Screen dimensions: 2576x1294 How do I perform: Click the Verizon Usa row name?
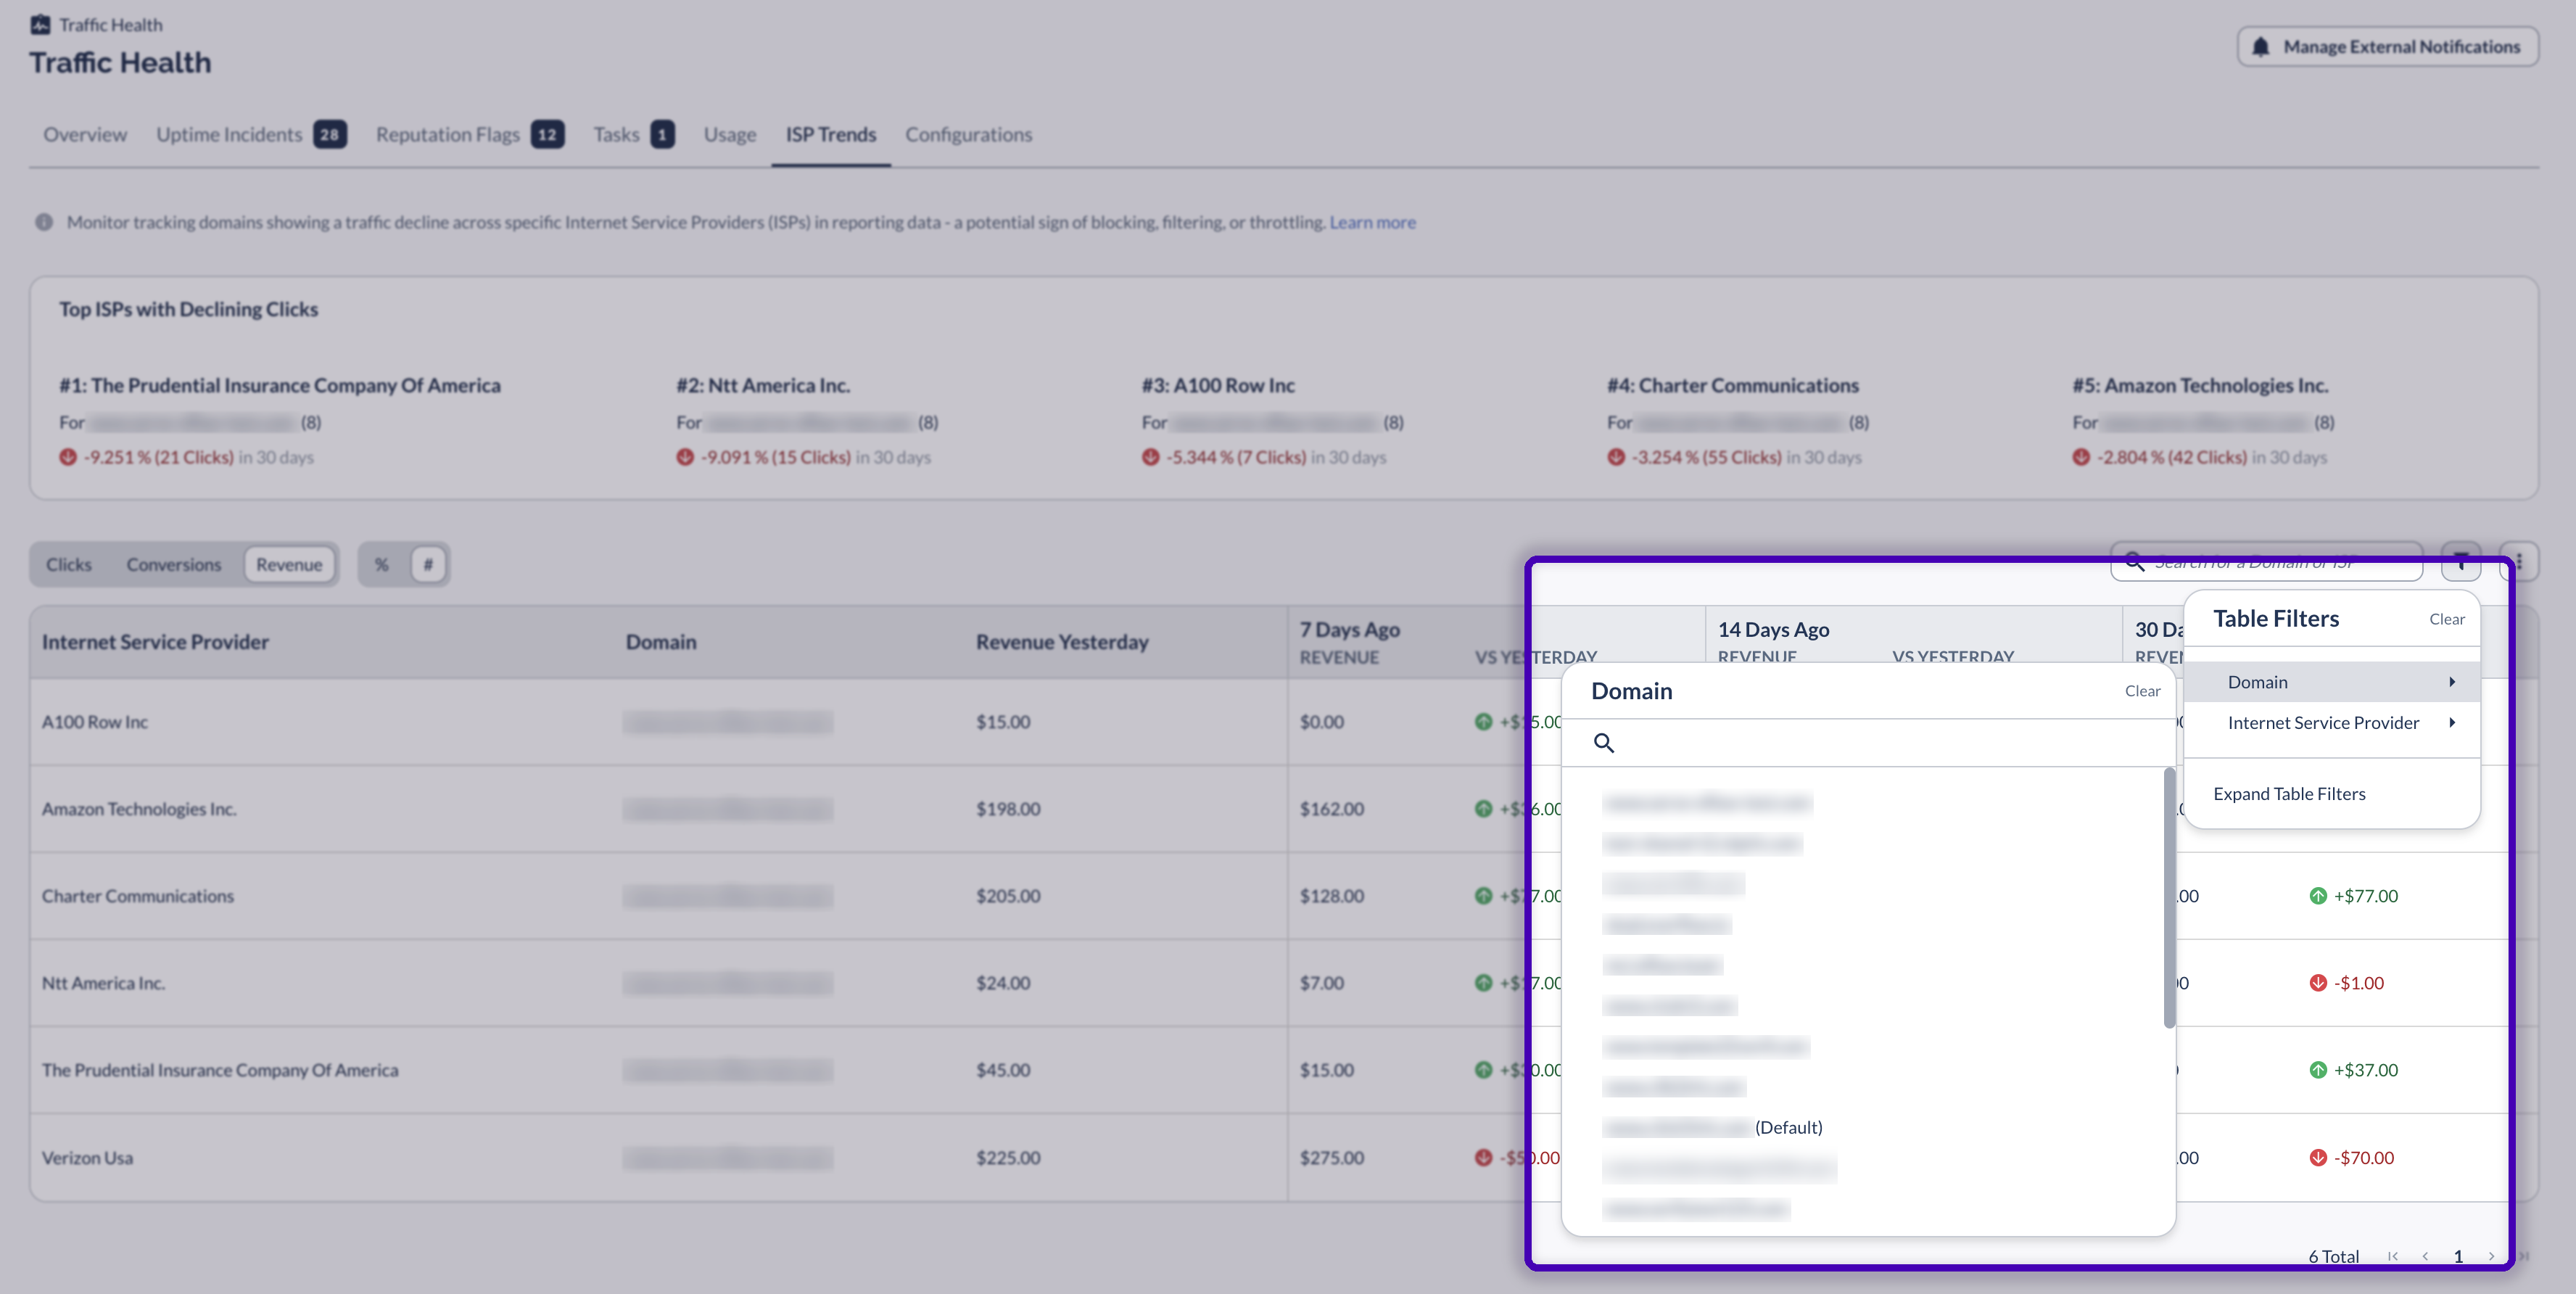pyautogui.click(x=87, y=1158)
